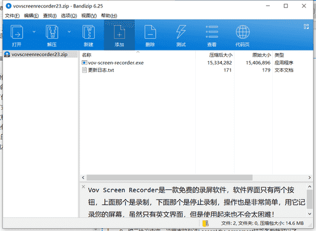The height and width of the screenshot is (231, 316).
Task: Open the 编辑(E) menu
Action: click(x=31, y=15)
